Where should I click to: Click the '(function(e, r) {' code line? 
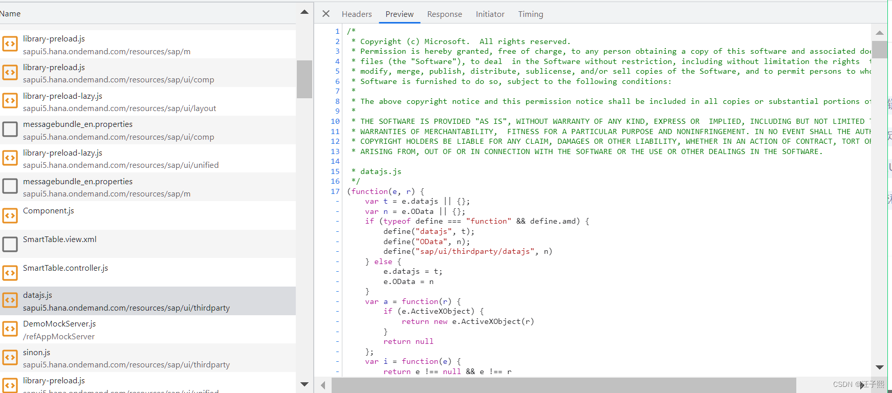point(386,191)
